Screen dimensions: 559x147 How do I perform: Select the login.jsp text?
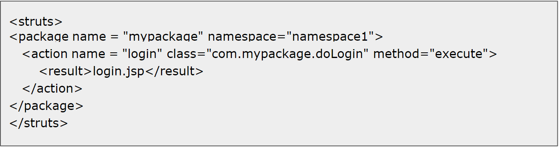tap(119, 72)
